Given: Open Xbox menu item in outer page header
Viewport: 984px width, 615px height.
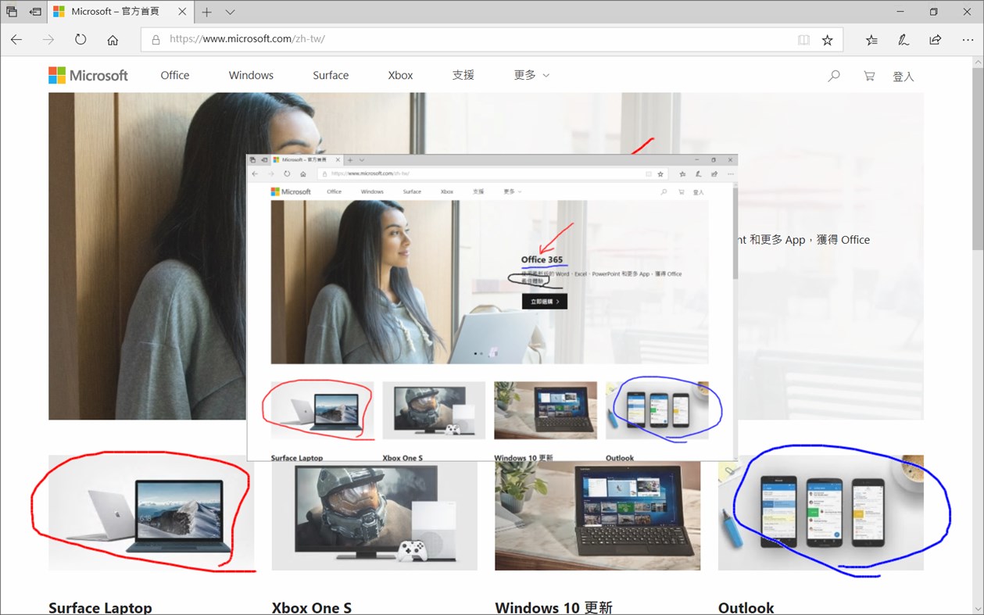Looking at the screenshot, I should 400,75.
